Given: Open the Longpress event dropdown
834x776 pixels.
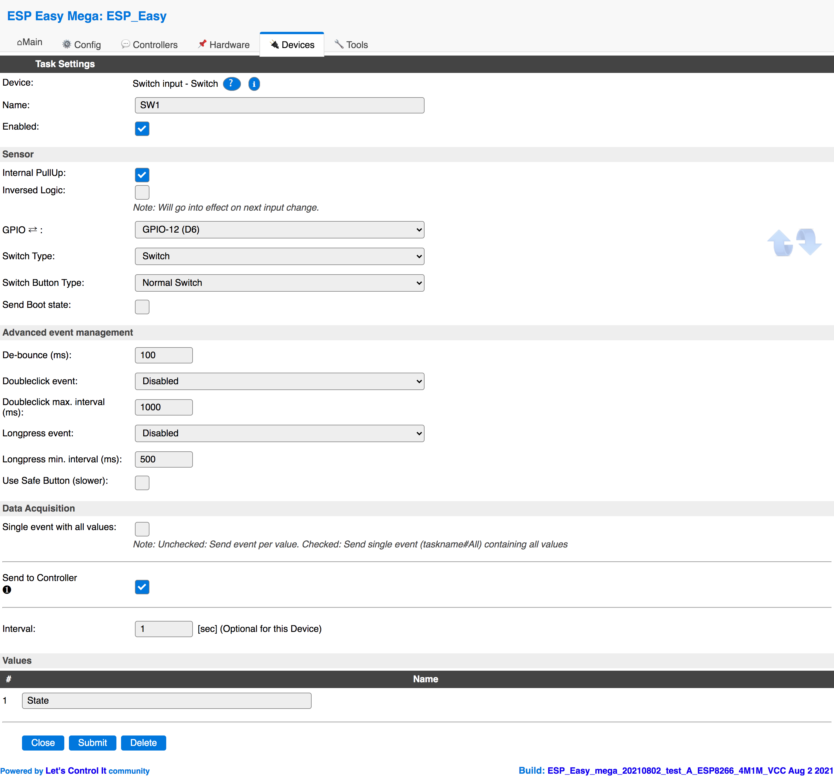Looking at the screenshot, I should click(279, 433).
